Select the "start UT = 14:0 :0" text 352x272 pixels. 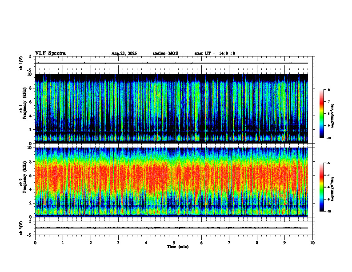coord(215,53)
